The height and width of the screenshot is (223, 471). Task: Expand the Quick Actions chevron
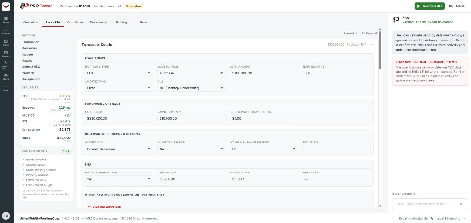tap(418, 194)
